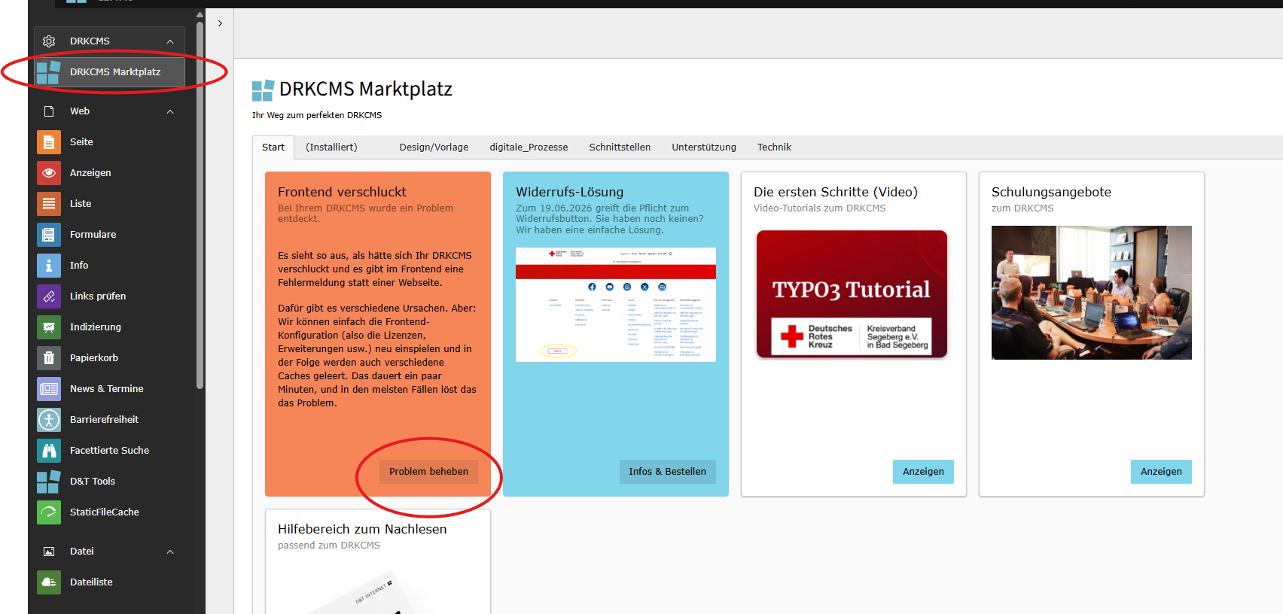Viewport: 1283px width, 614px height.
Task: Click the 'Ihr Weg zum perfekten DRKCMS' subtitle
Action: pos(317,115)
